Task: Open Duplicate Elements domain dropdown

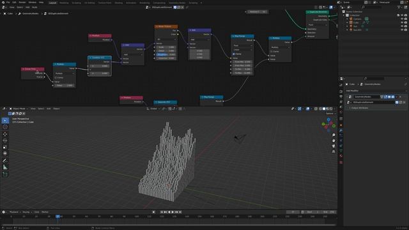Action: (x=318, y=25)
